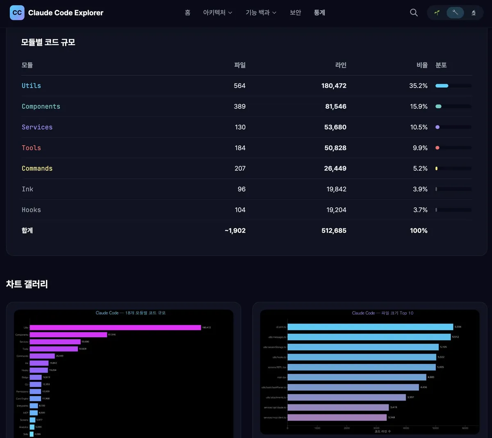This screenshot has height=438, width=492.
Task: Select the wrench developer mode
Action: tap(455, 13)
